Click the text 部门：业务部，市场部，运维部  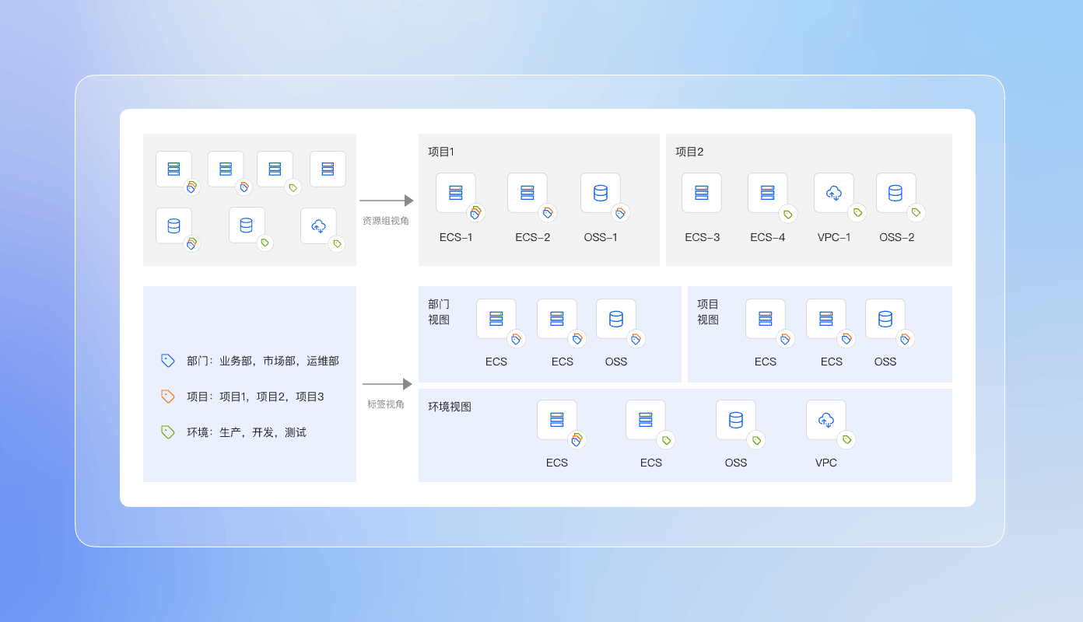tap(263, 361)
